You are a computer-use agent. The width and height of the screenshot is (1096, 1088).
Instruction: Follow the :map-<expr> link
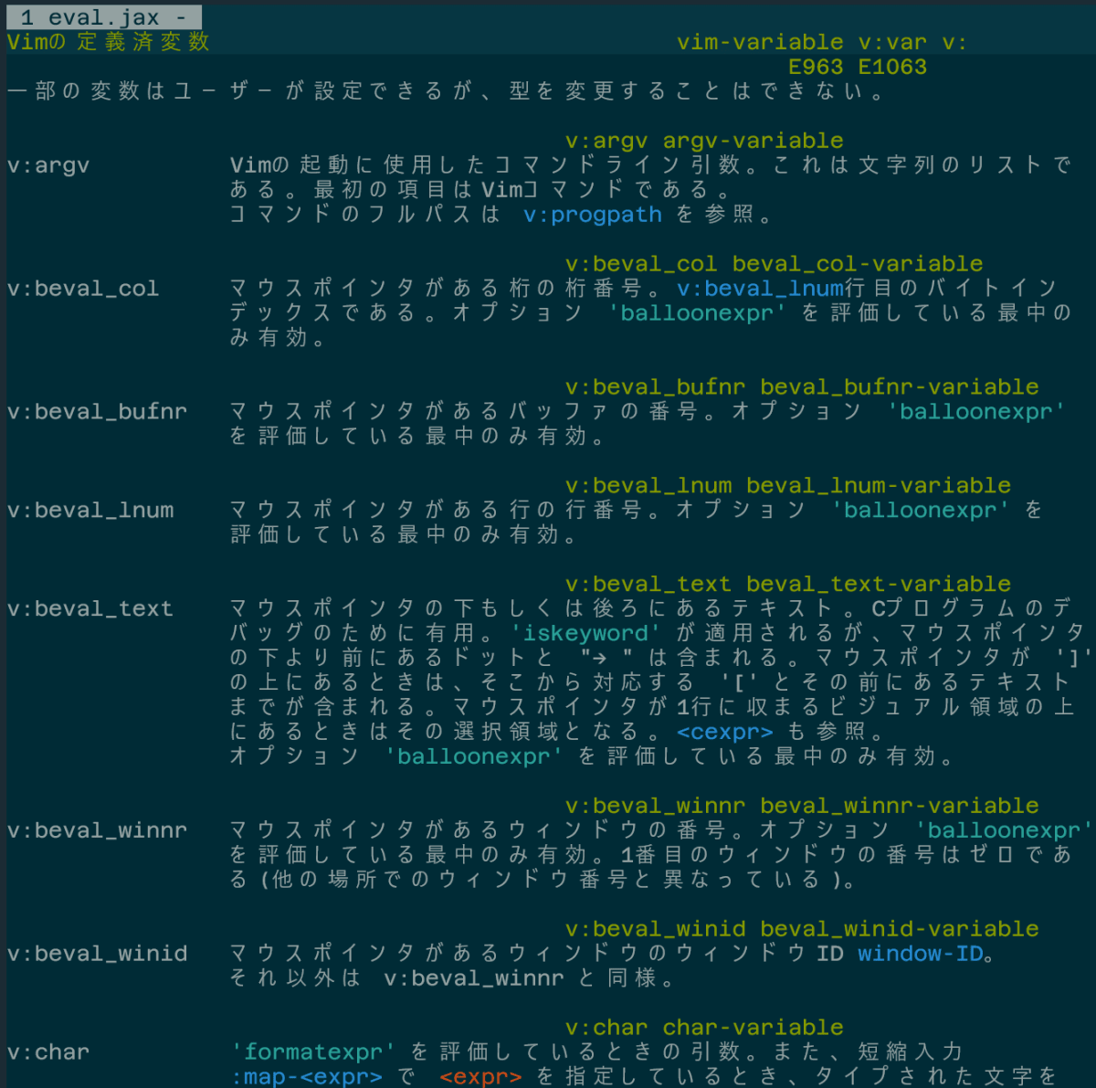pos(306,1077)
